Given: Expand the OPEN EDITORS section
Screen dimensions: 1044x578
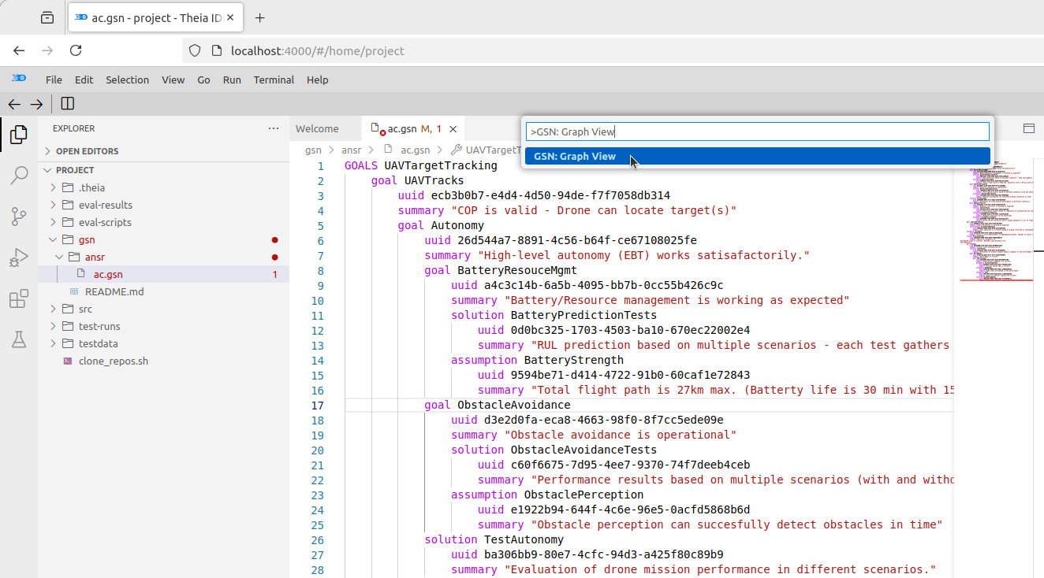Looking at the screenshot, I should pyautogui.click(x=47, y=151).
